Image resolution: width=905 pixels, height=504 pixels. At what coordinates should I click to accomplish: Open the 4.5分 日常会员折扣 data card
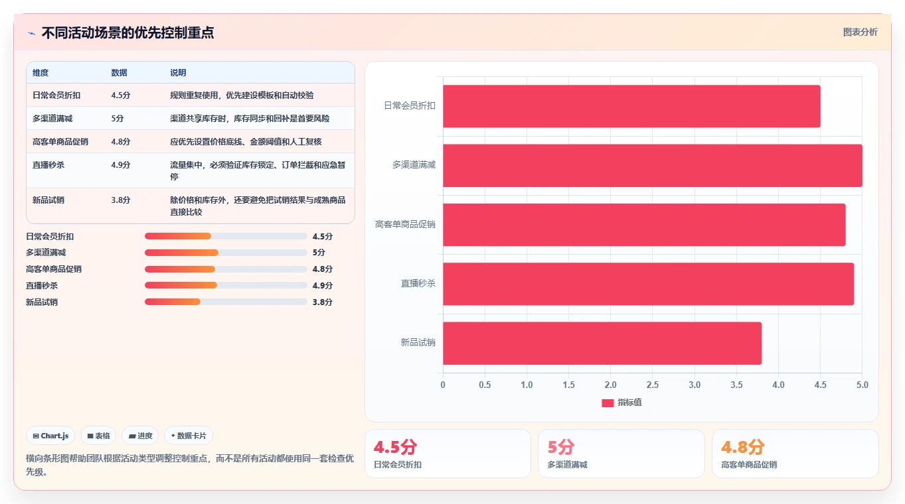point(448,454)
